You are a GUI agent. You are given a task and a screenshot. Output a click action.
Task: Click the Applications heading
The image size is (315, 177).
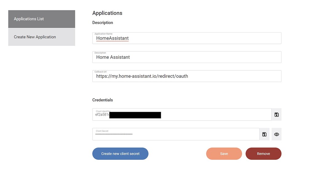[107, 13]
